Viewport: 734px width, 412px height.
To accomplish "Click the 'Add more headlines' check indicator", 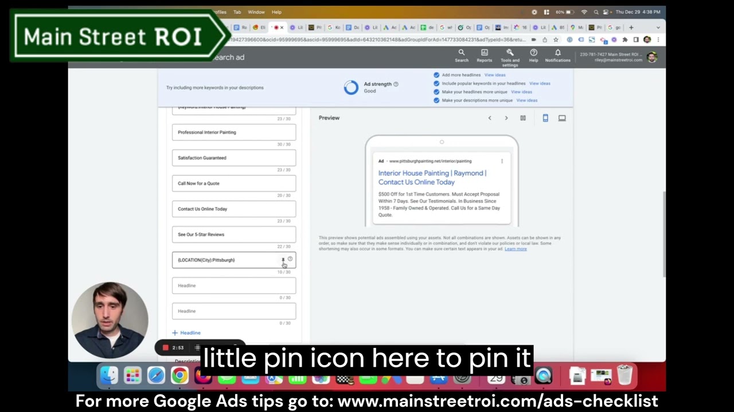I will point(436,75).
